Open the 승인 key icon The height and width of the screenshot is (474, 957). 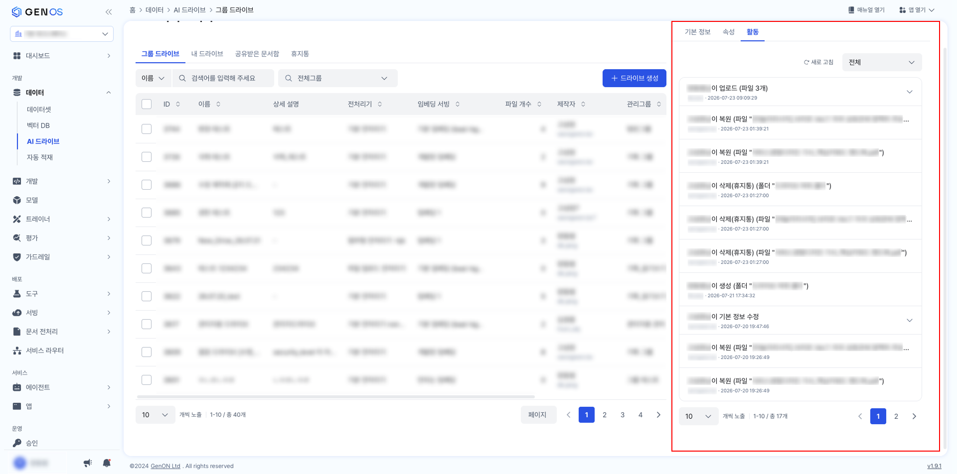17,443
